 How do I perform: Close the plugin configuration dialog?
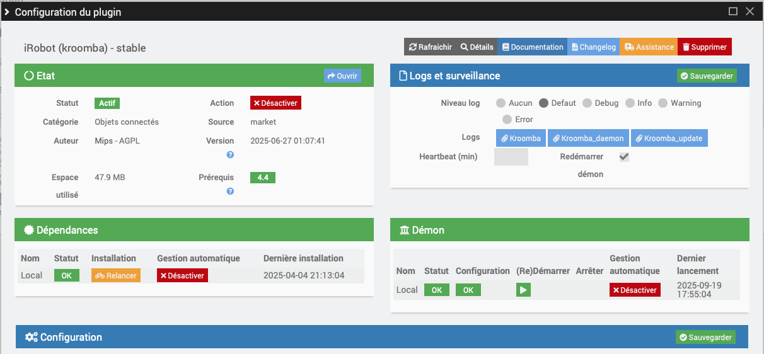click(750, 11)
